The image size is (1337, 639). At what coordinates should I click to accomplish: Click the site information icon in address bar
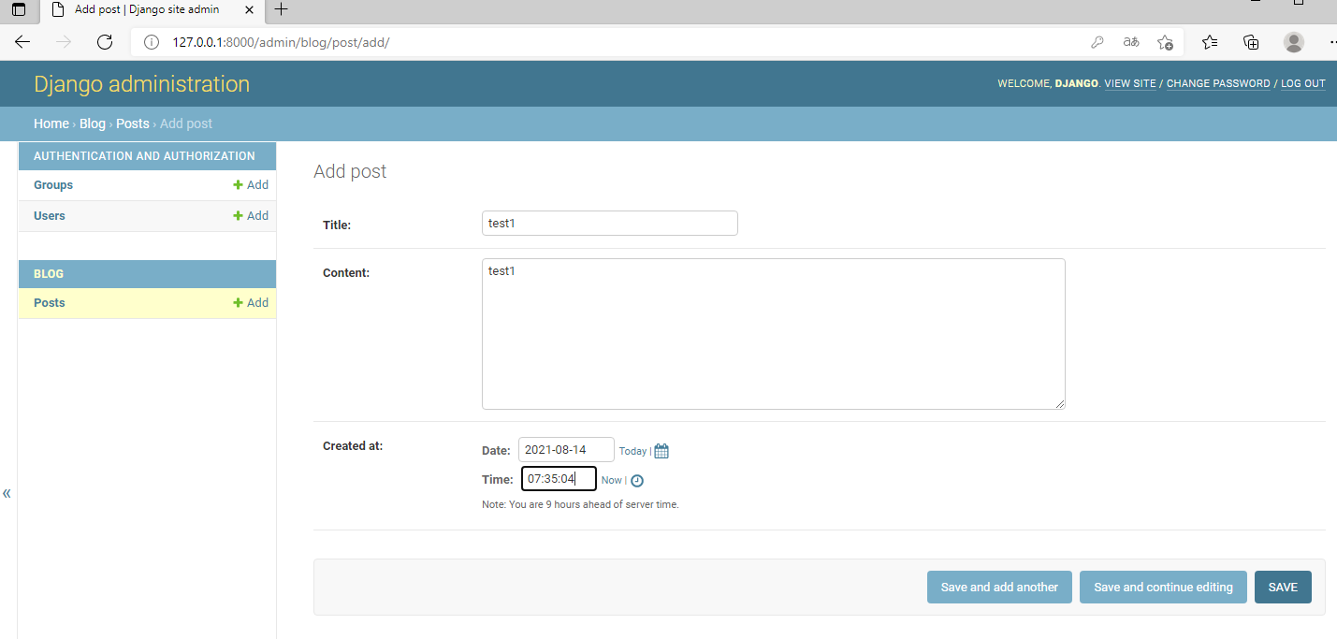point(152,42)
